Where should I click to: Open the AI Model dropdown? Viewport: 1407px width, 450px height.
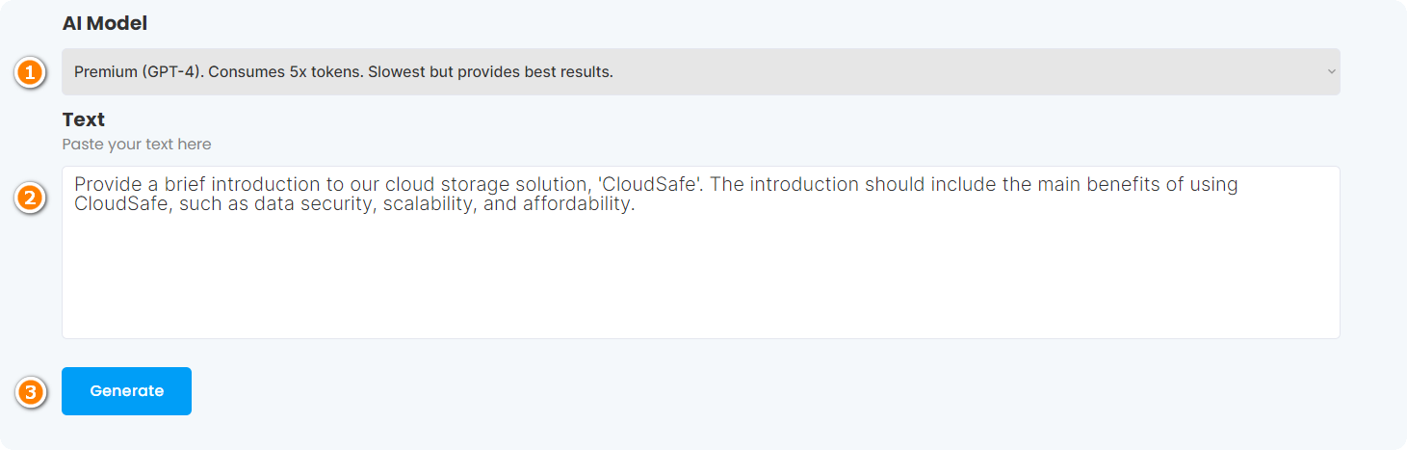point(700,72)
